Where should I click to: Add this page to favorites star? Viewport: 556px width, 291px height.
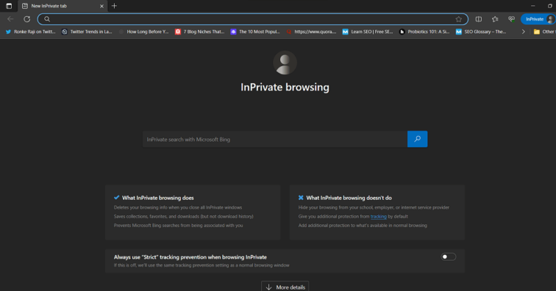point(459,19)
